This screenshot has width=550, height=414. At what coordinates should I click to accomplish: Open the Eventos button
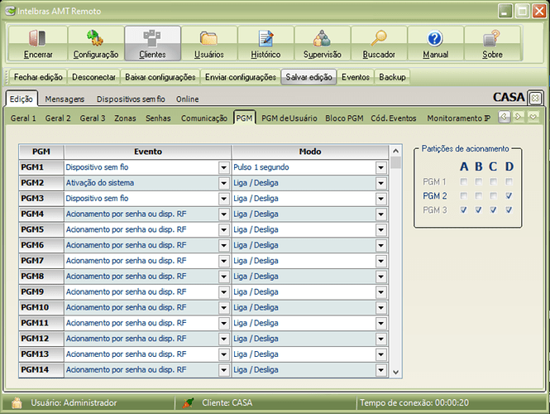pos(356,77)
